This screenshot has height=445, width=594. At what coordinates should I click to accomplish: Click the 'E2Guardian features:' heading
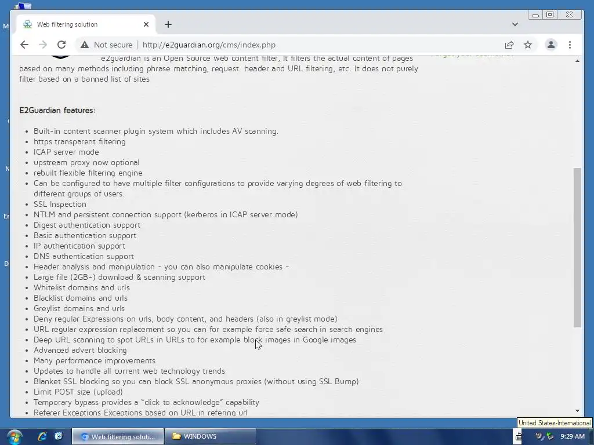[57, 110]
